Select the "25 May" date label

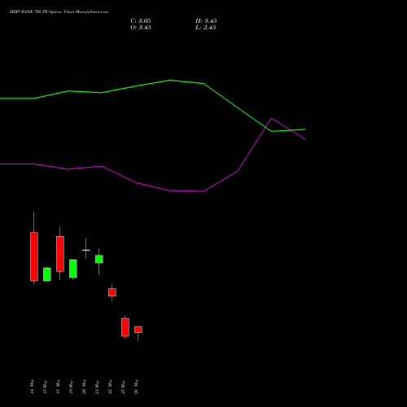tap(123, 387)
